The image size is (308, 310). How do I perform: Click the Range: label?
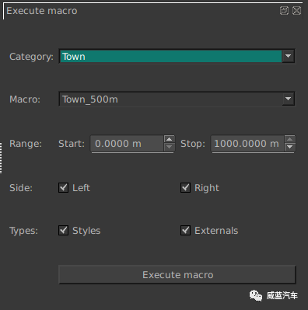26,144
